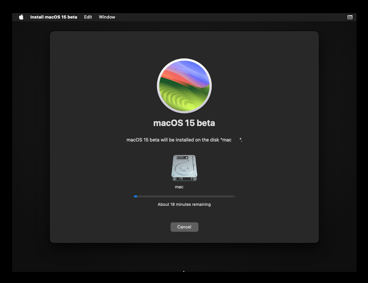Click the installation progress bar

(x=184, y=196)
